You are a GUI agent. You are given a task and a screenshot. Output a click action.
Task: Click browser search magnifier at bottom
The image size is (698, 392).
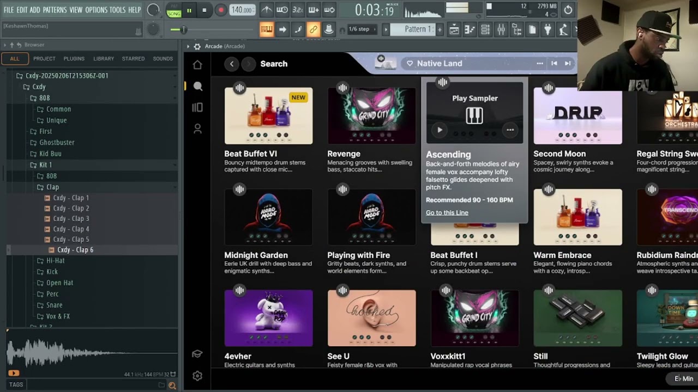[x=172, y=385]
